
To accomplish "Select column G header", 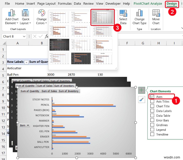I will pyautogui.click(x=143, y=43).
